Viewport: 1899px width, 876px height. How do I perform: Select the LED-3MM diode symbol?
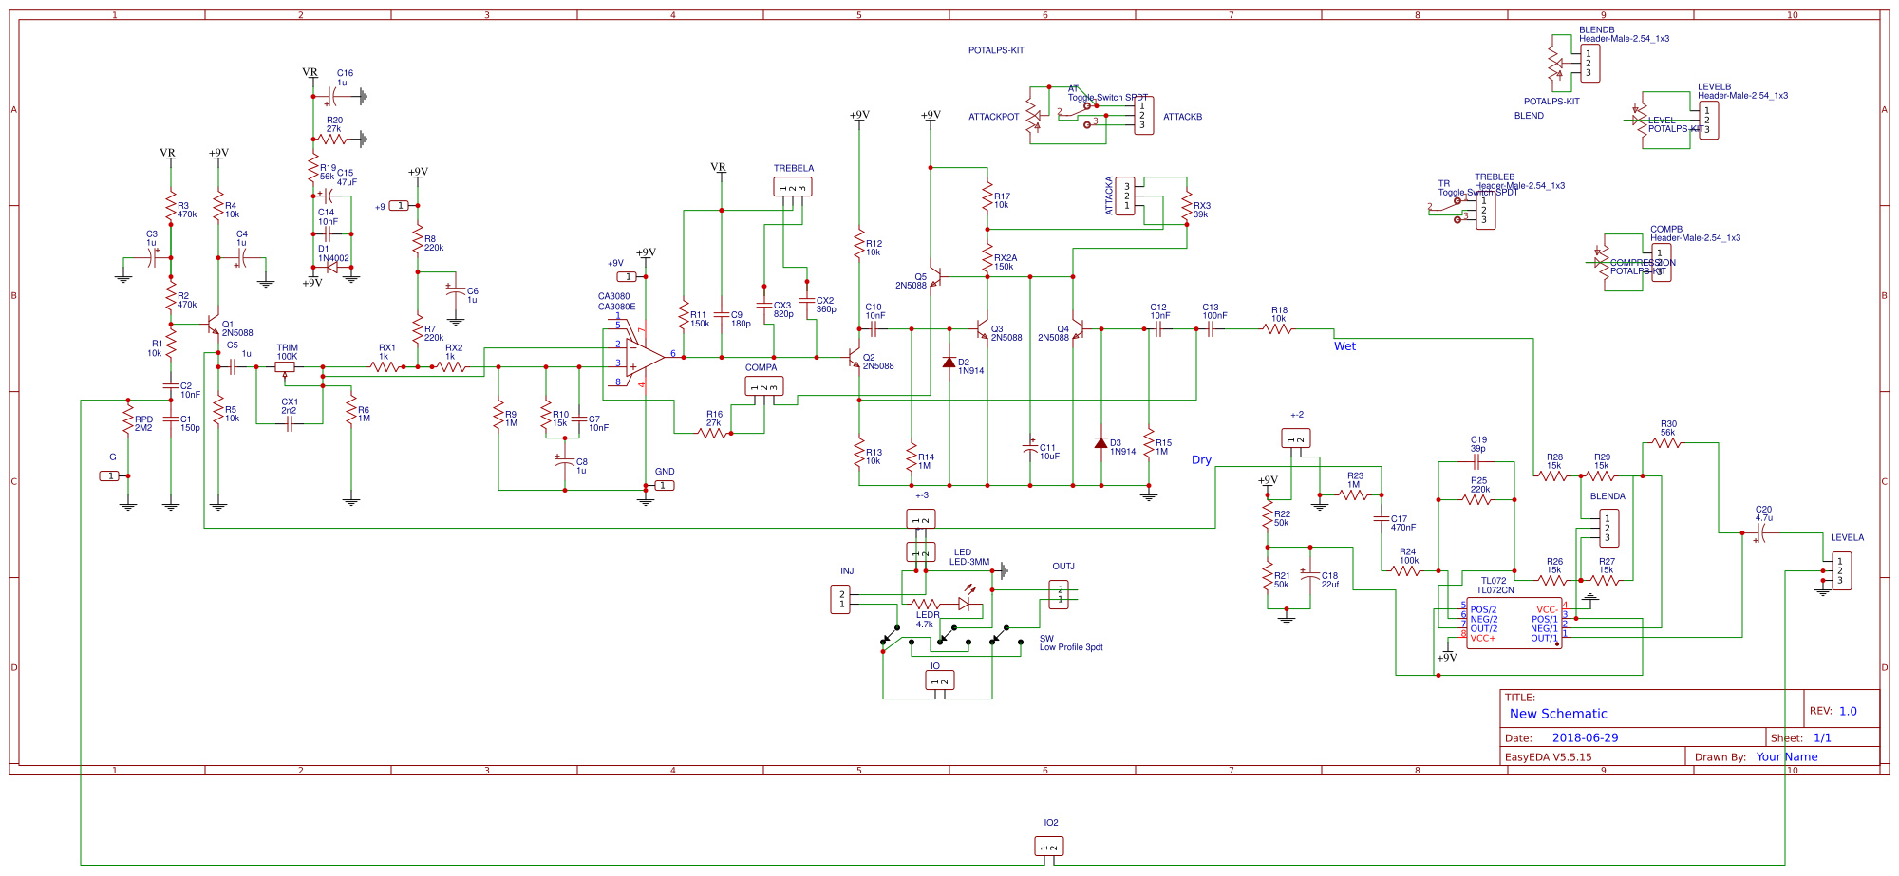pos(967,603)
